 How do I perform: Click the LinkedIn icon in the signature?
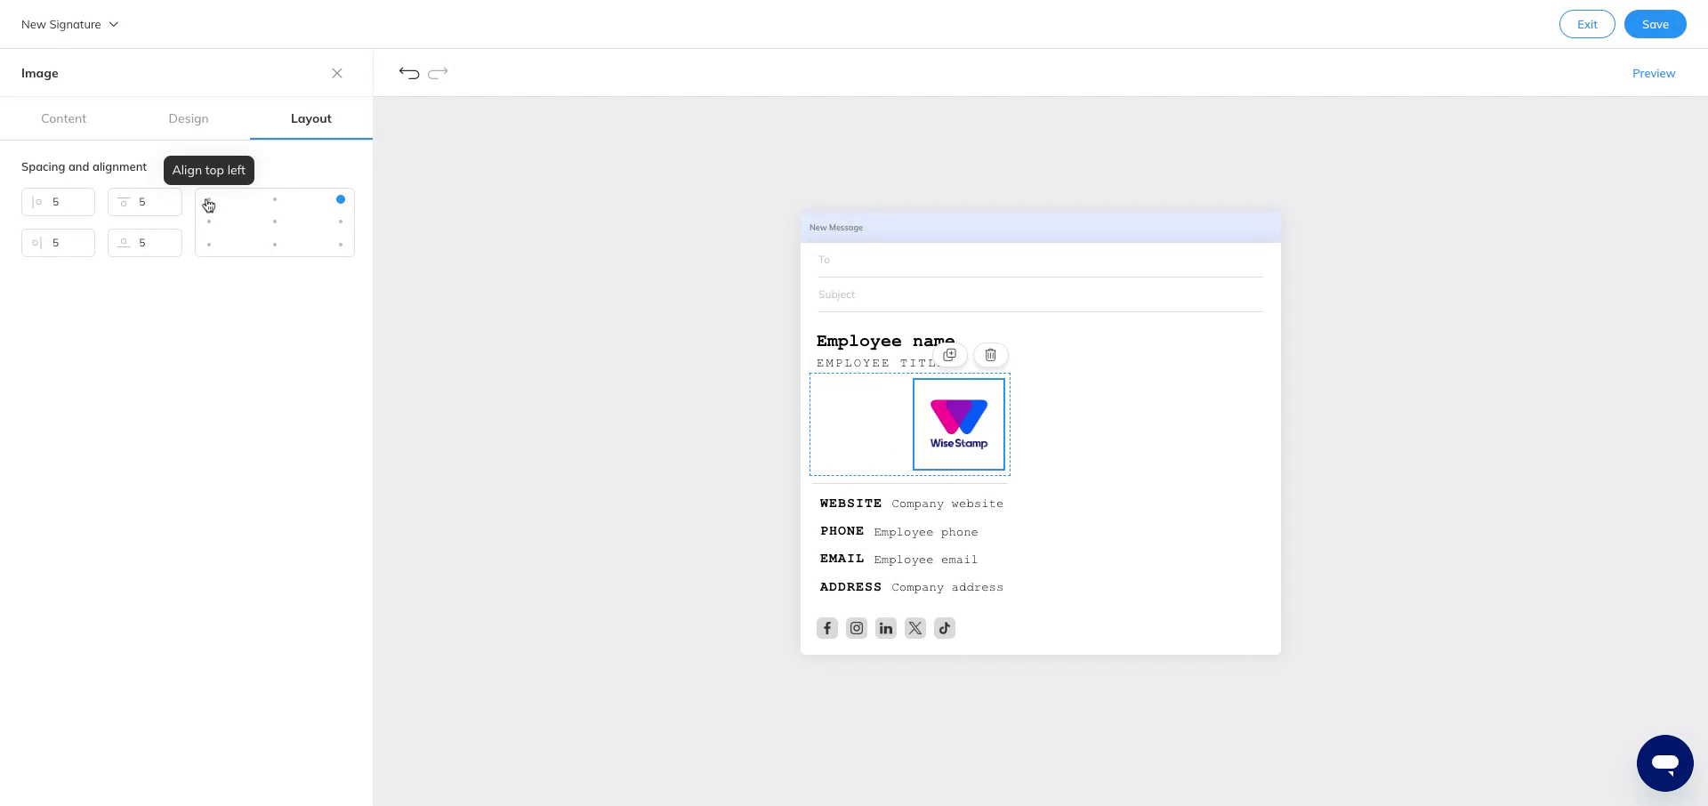pyautogui.click(x=886, y=628)
